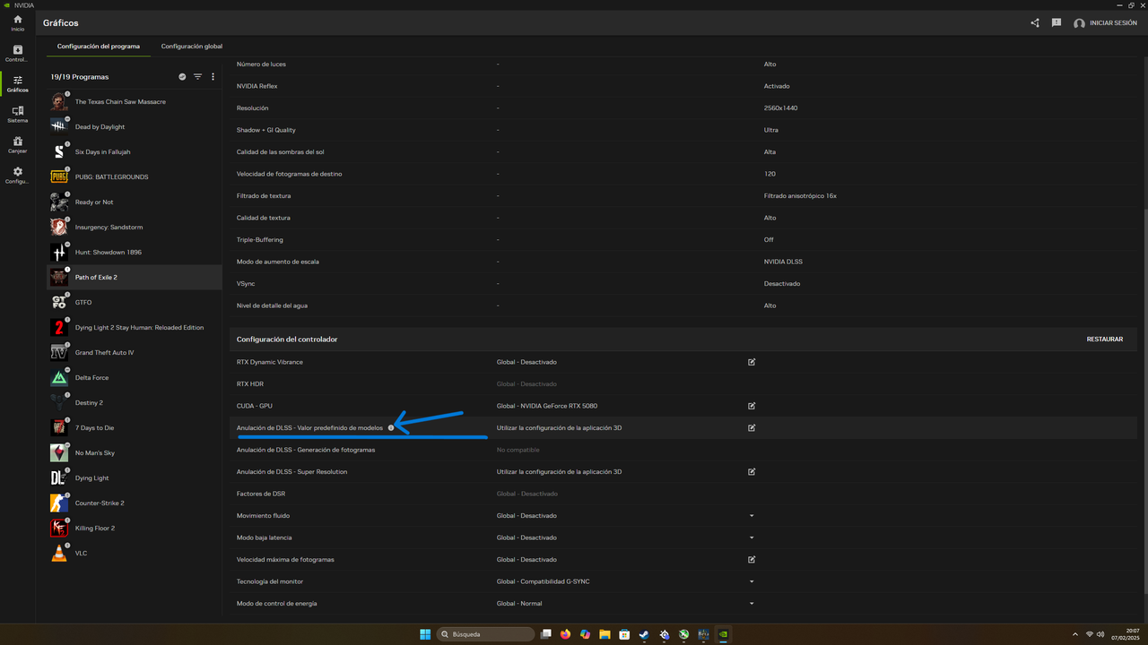Expand the Modo baja latencia dropdown

tap(752, 537)
